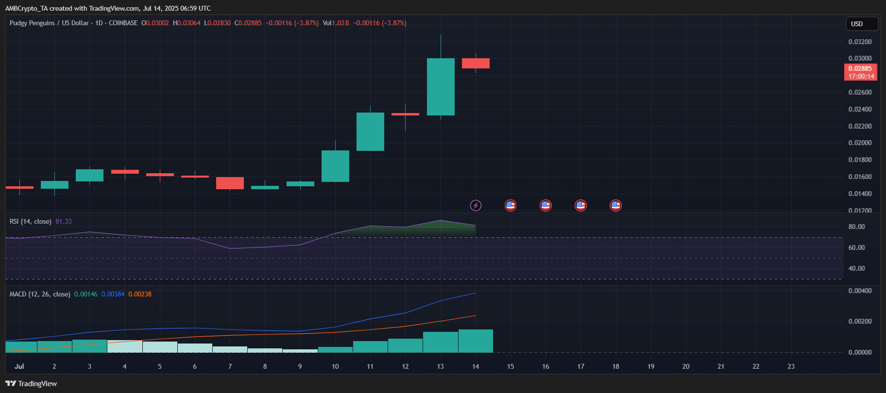
Task: Click the 0.03000 level on price axis
Action: pyautogui.click(x=860, y=59)
